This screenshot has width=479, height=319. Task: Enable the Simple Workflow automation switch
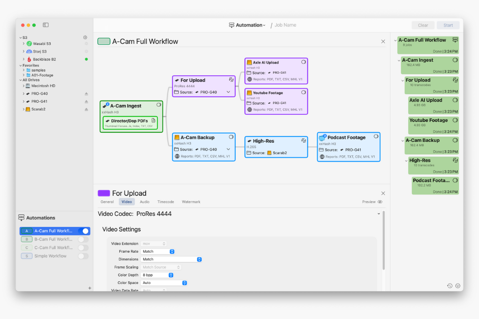[83, 256]
